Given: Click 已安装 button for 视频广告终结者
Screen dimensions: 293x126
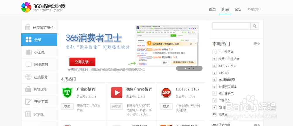Looking at the screenshot, I should pyautogui.click(x=117, y=107).
